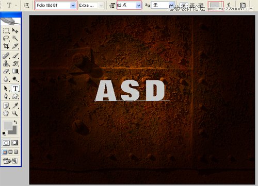The height and width of the screenshot is (186, 258).
Task: Toggle the text orientation button
Action: click(x=26, y=5)
